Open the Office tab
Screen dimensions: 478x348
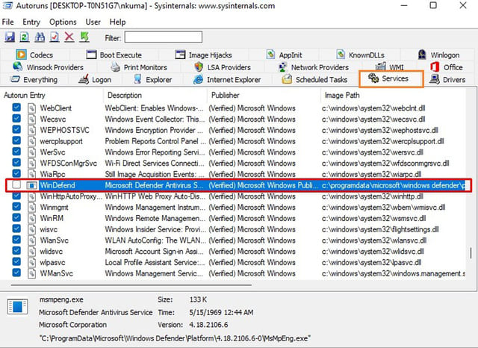click(447, 67)
